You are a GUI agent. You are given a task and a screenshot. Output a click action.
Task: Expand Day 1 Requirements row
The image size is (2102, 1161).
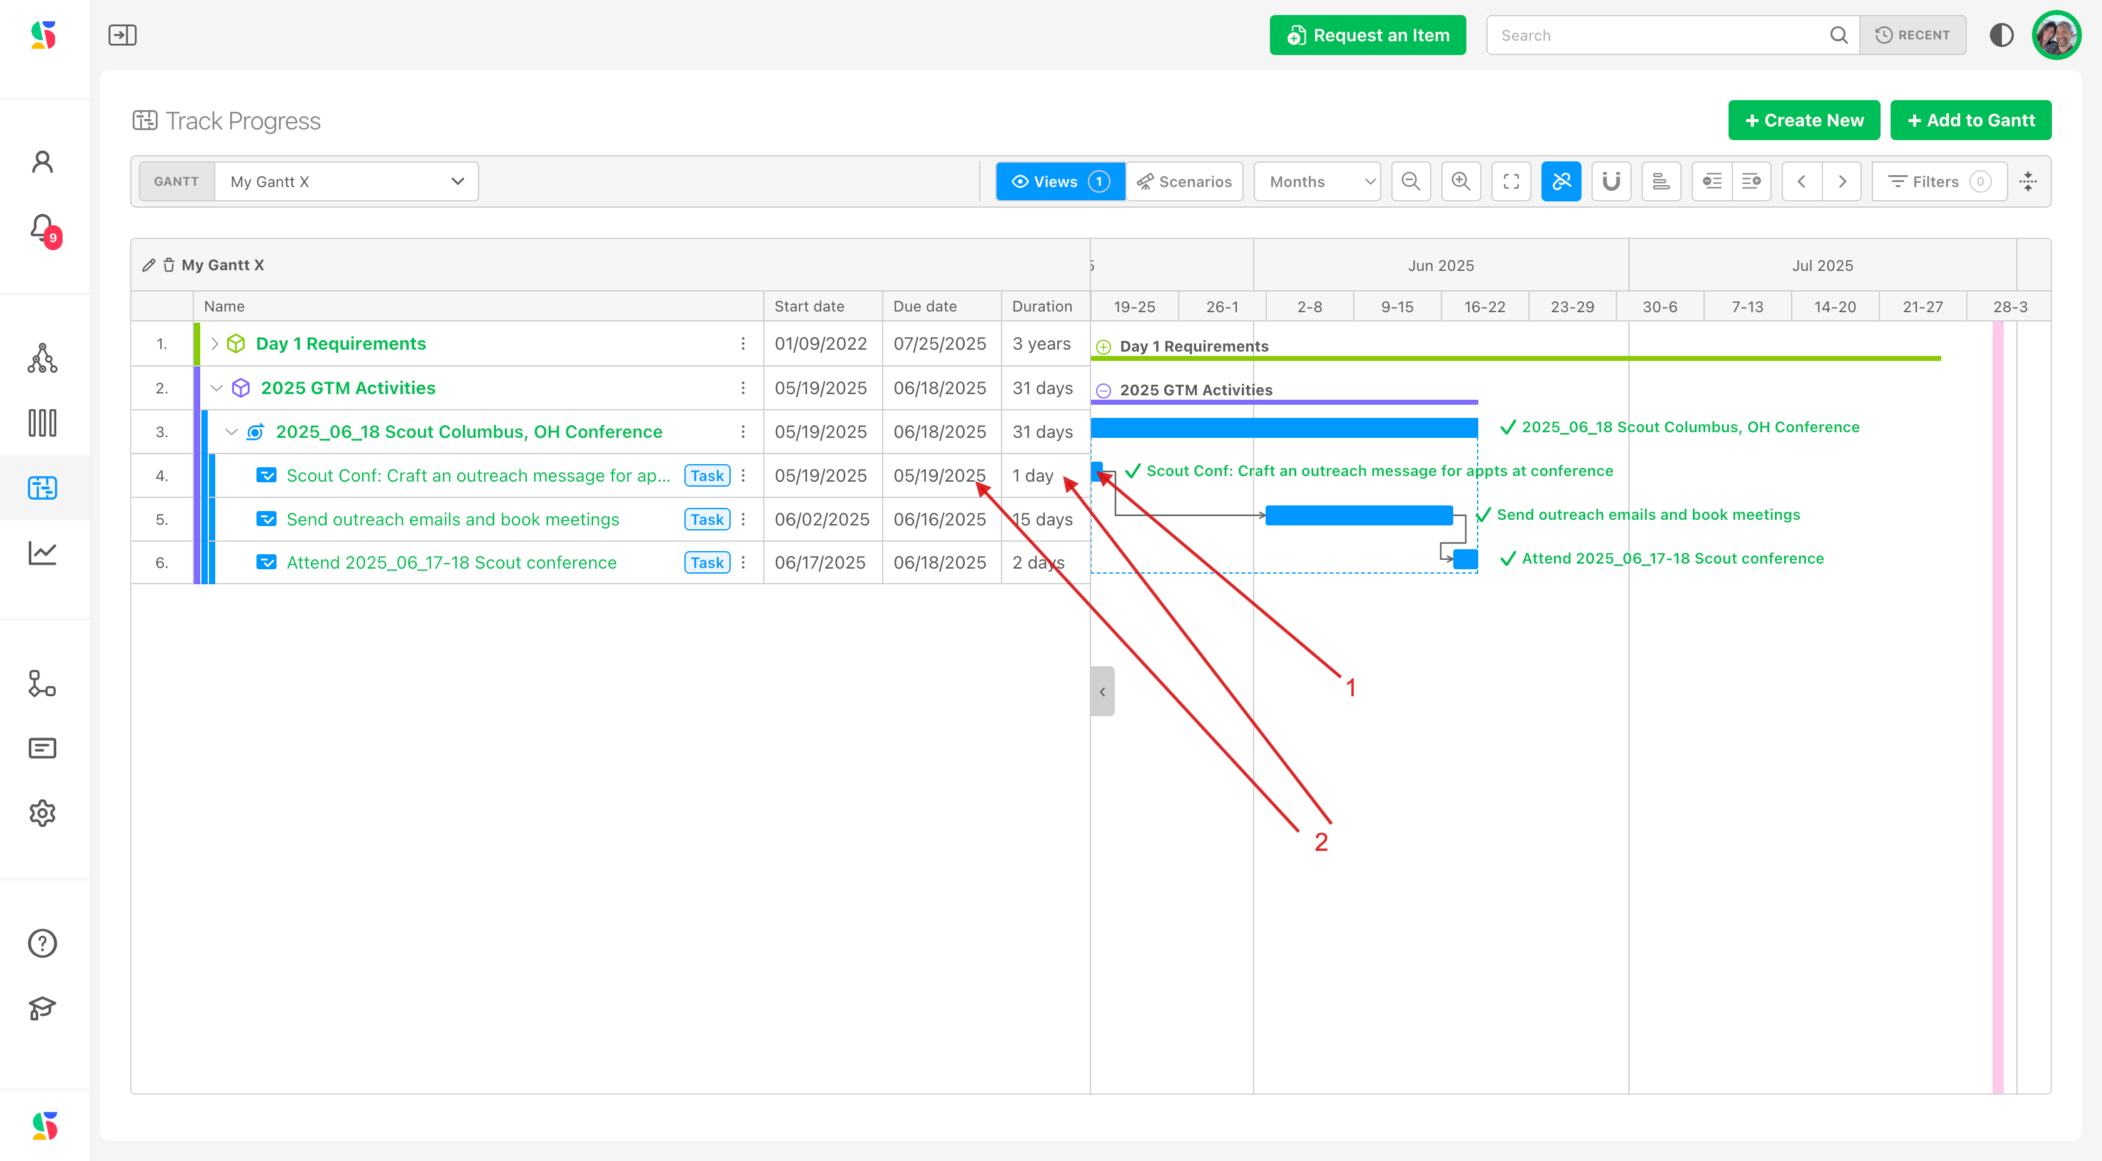click(x=215, y=343)
